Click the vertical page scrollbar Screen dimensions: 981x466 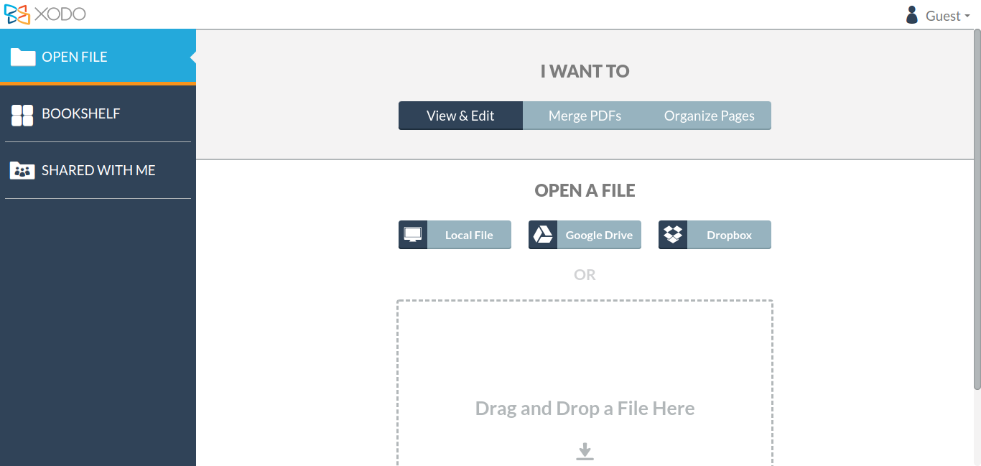(x=977, y=210)
